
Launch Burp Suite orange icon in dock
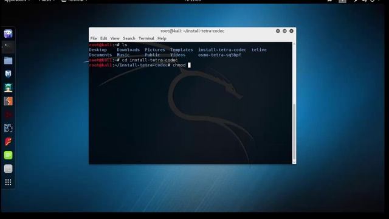[8, 101]
